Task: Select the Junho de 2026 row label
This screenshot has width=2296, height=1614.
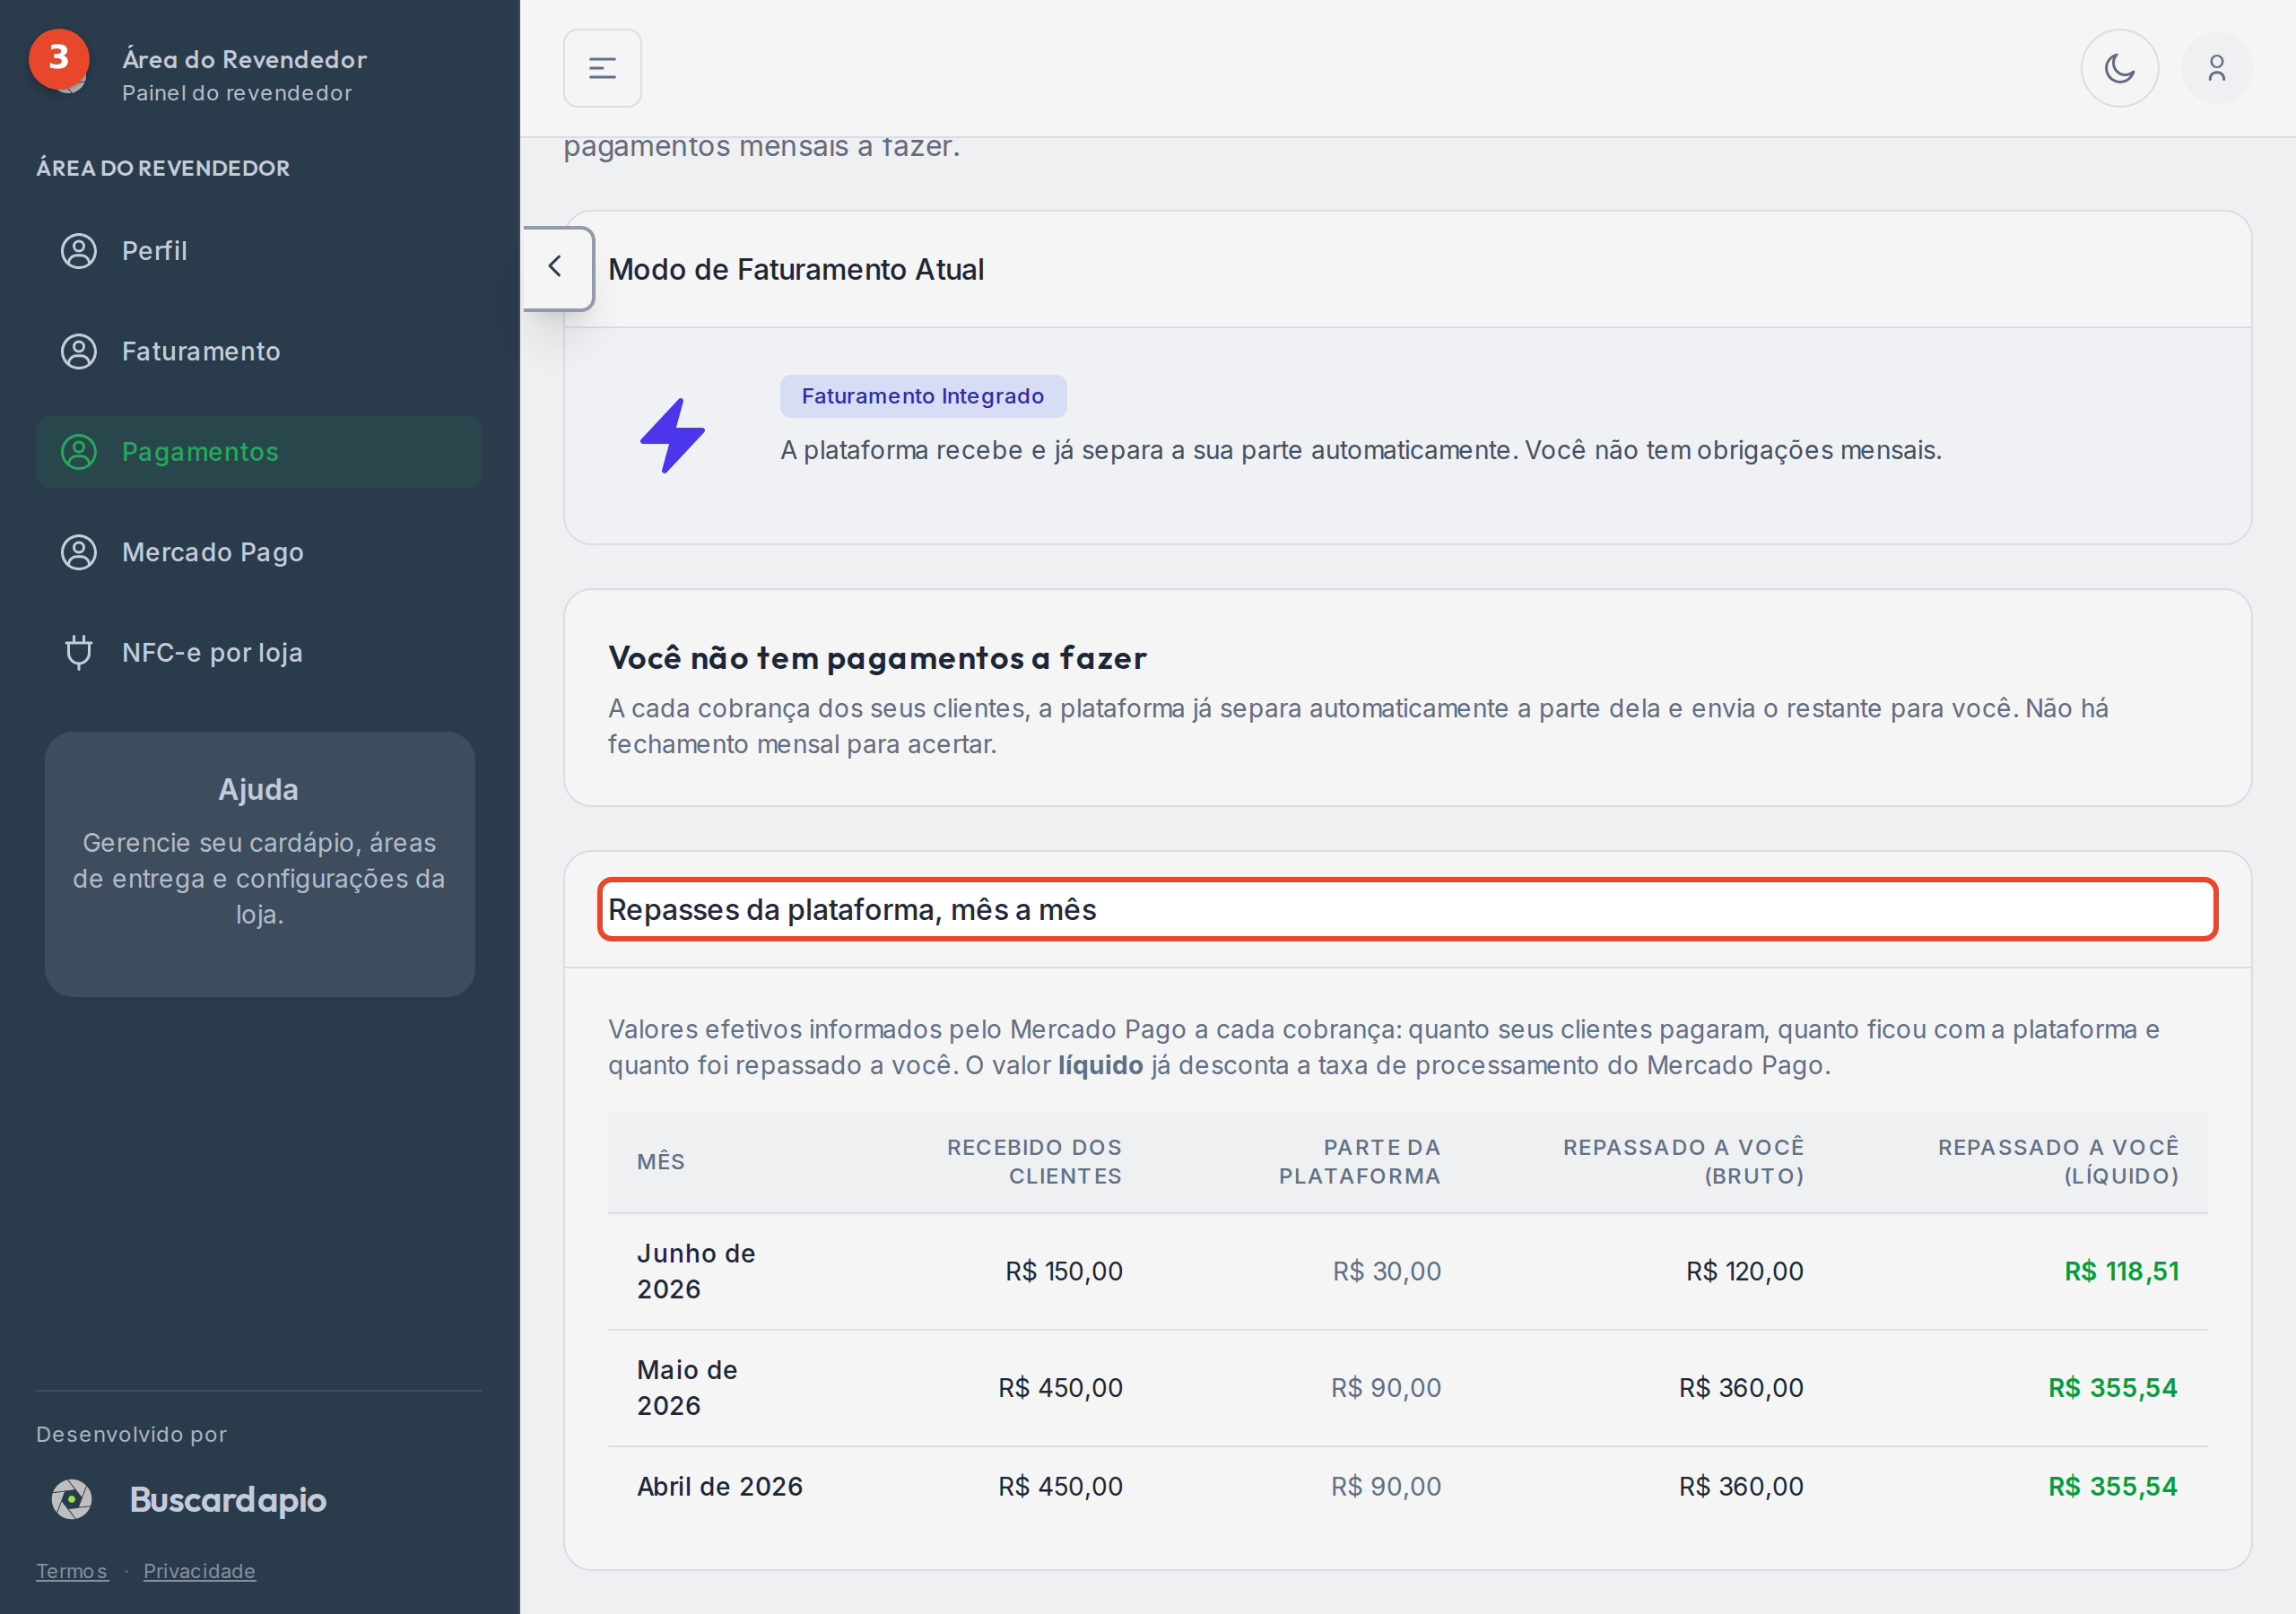Action: click(696, 1271)
